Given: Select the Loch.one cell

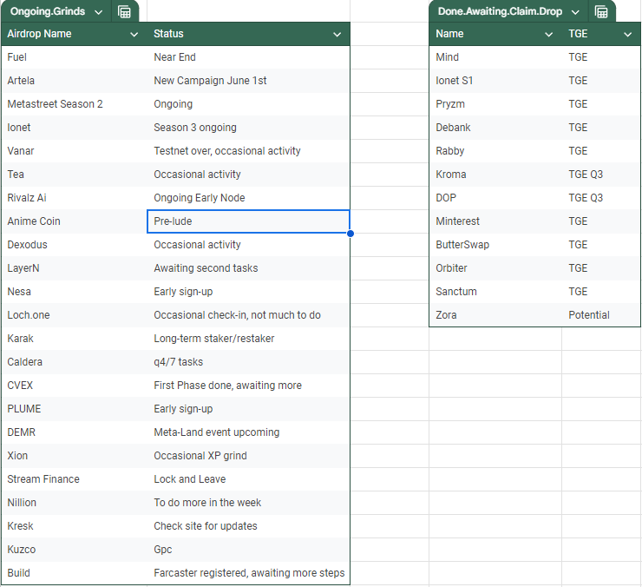Looking at the screenshot, I should 74,315.
